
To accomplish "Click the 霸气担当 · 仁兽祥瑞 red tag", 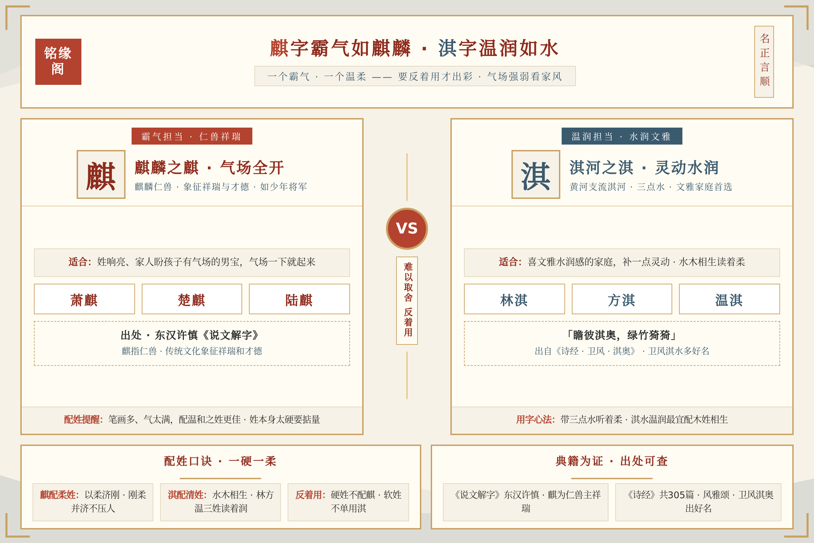I will 192,136.
